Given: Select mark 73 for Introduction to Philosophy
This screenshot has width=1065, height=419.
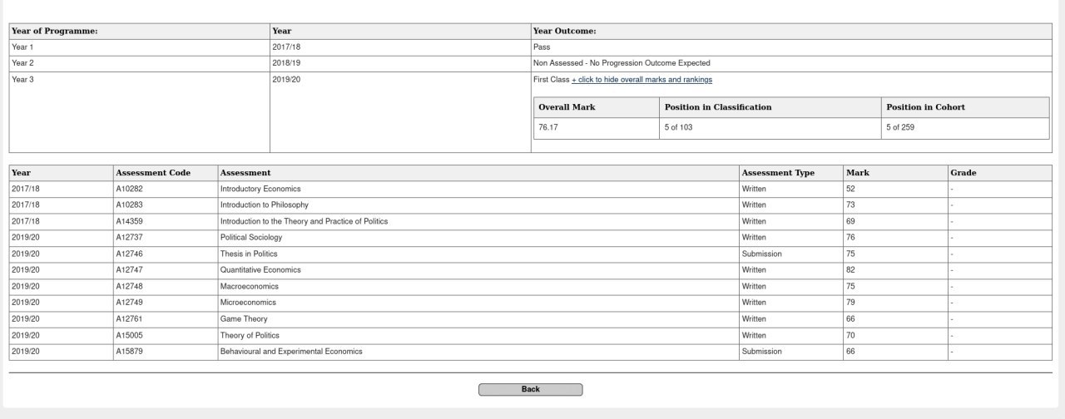Looking at the screenshot, I should 850,205.
